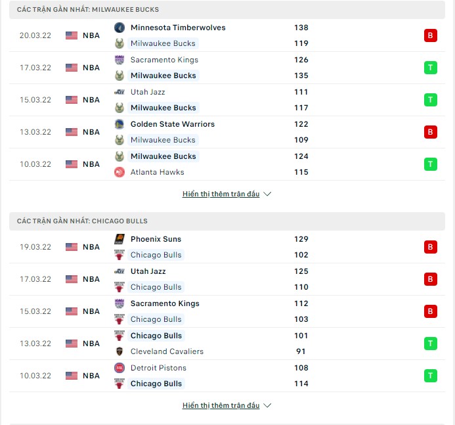Open Hiển thị thêm trận đấu under Bulls
455x425 pixels.
tap(221, 405)
